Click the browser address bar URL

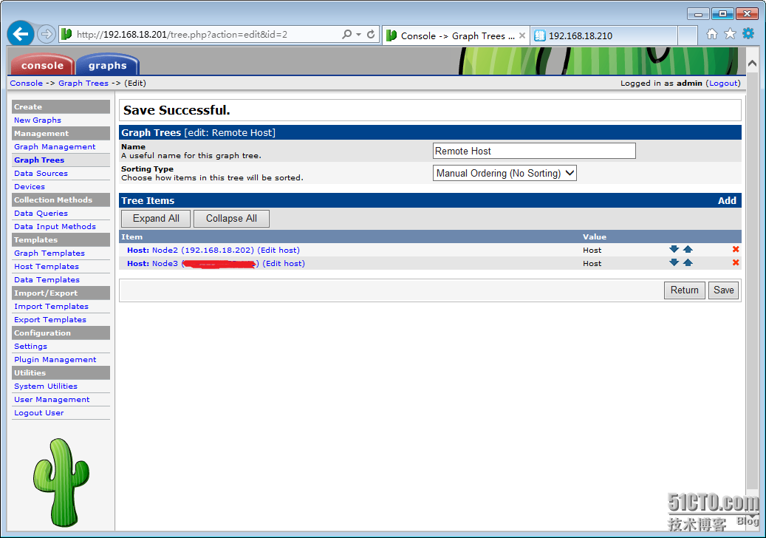(182, 34)
